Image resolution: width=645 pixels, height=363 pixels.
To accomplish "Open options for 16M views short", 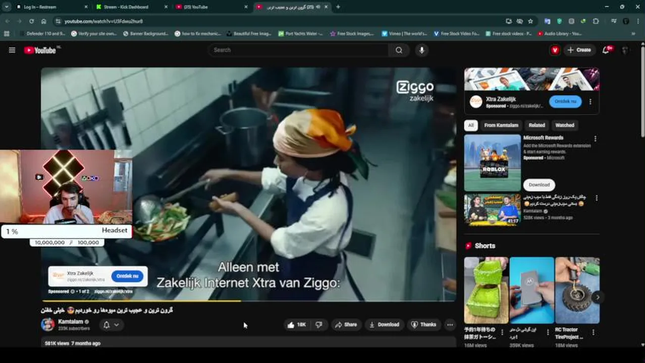I will (502, 332).
